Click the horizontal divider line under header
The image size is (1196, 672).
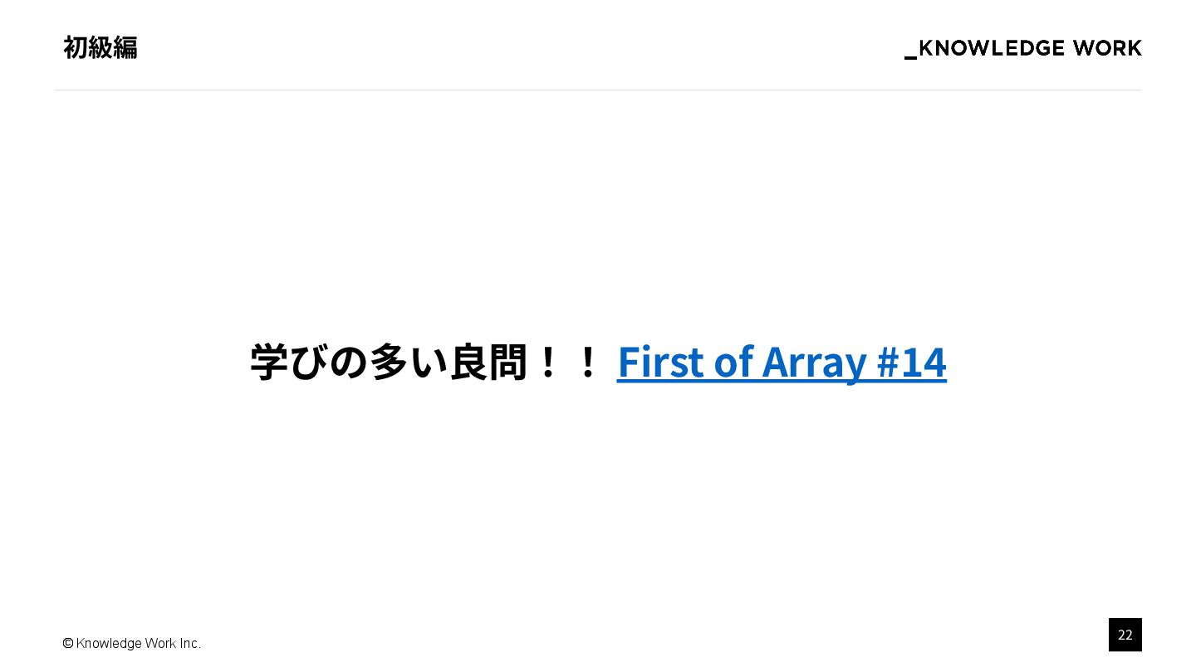tap(598, 90)
